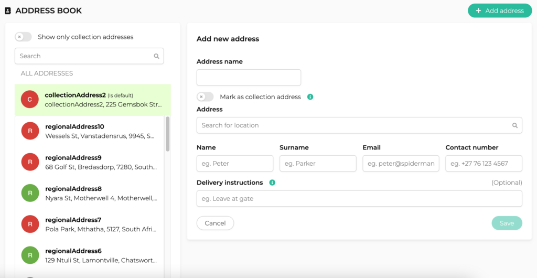Click the Surname input field
This screenshot has width=537, height=278.
coord(318,163)
